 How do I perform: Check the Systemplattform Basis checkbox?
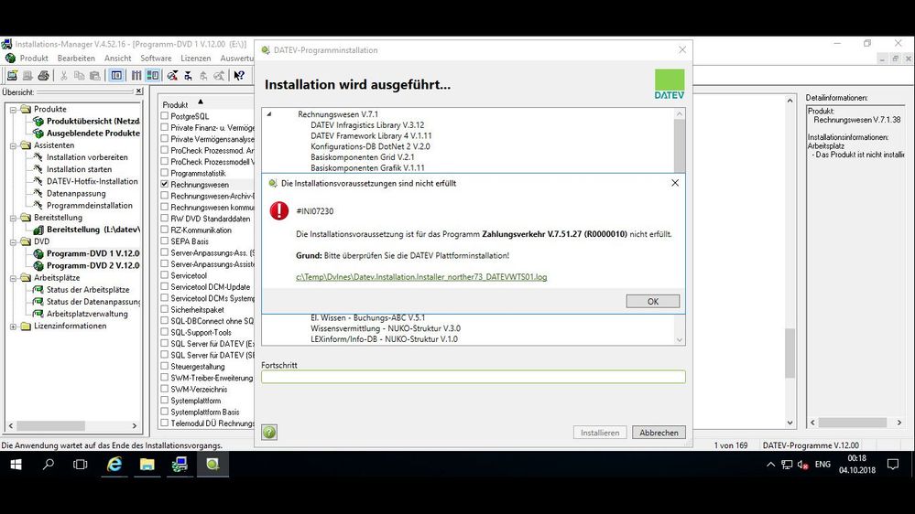[165, 412]
